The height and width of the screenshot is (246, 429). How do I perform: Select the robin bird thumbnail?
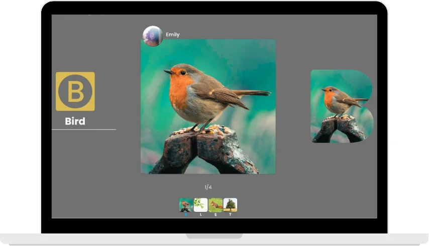(x=186, y=205)
